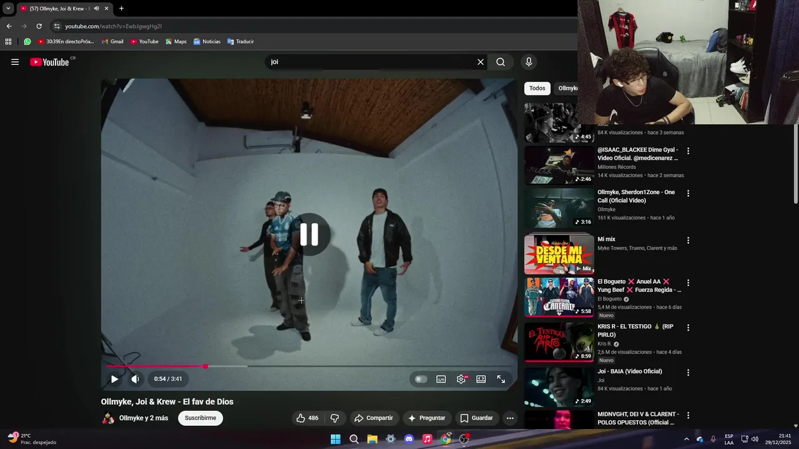Resume playback with the play button
Image resolution: width=799 pixels, height=449 pixels.
[x=114, y=379]
